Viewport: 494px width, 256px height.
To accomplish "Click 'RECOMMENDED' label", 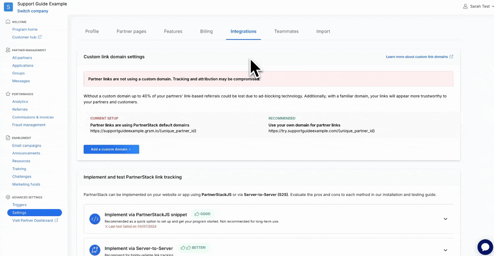I will pyautogui.click(x=282, y=118).
